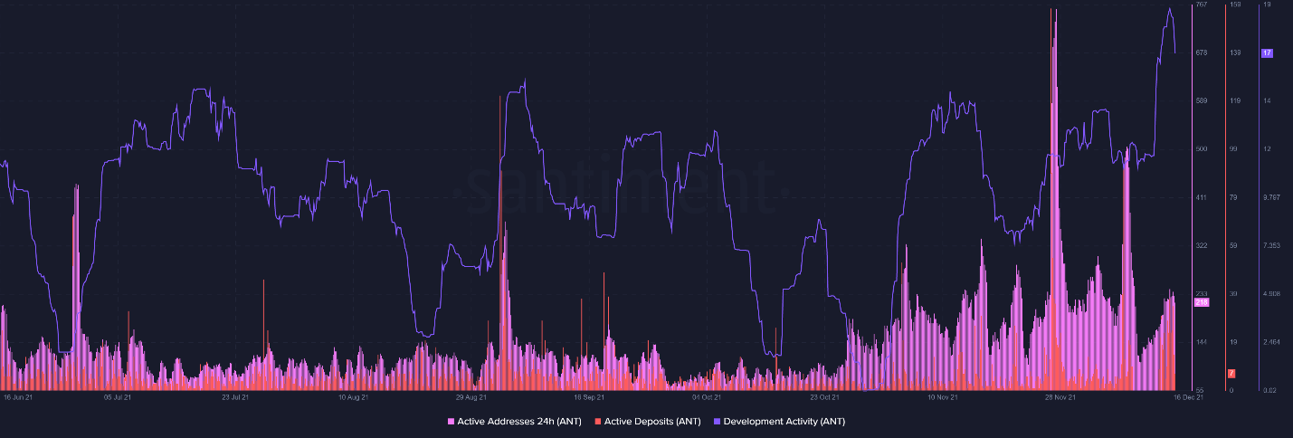Toggle the Development Activity (ANT) legend label
This screenshot has height=438, width=1293.
click(x=784, y=422)
